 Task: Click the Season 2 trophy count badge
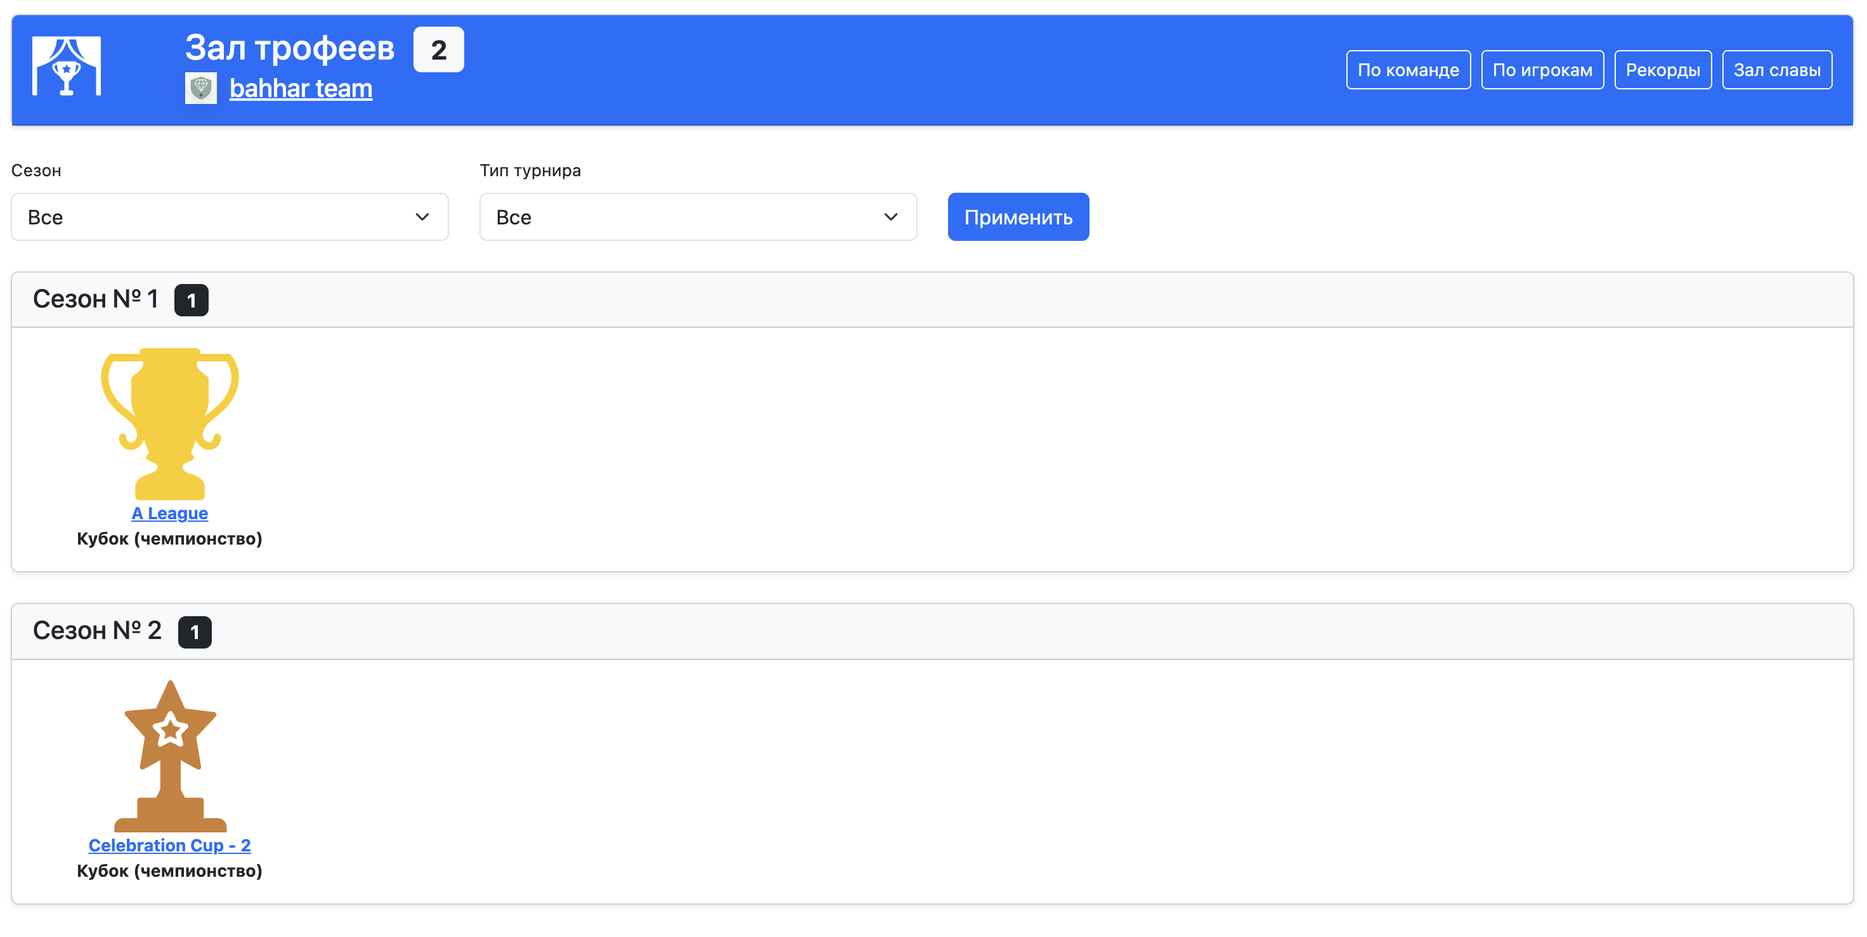tap(194, 632)
